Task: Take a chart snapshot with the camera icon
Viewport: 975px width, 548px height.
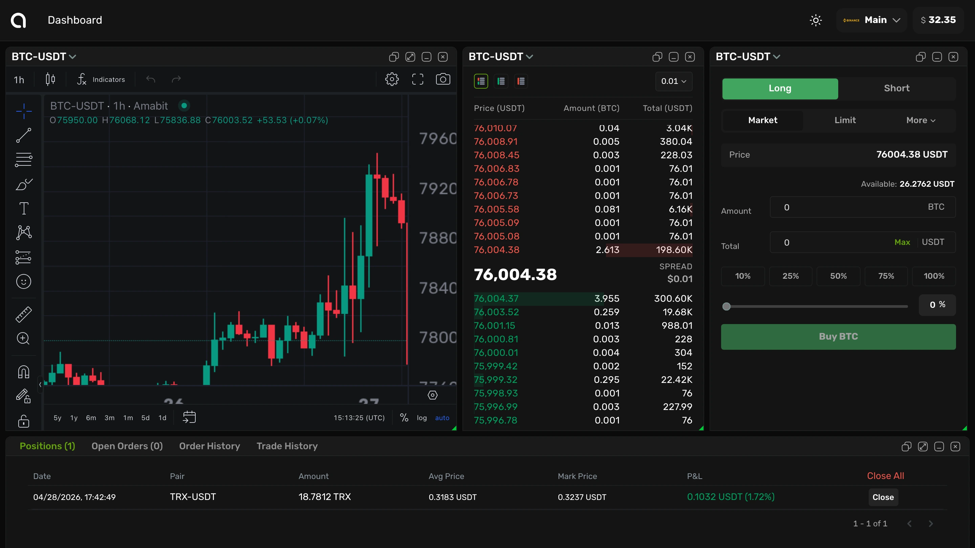Action: (443, 79)
